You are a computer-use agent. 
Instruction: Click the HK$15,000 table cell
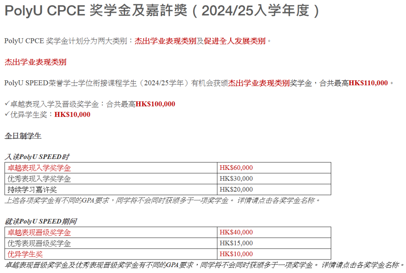point(274,243)
